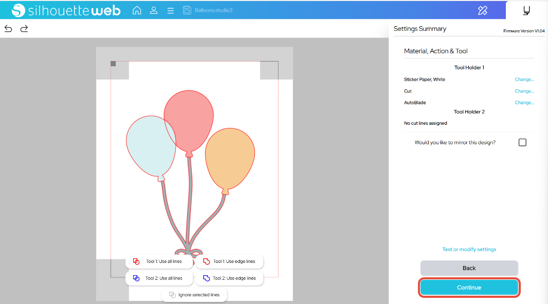The width and height of the screenshot is (548, 304).
Task: Click the dark registration mark square
Action: click(113, 64)
